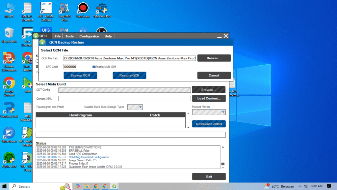
Task: Open notification center icon in system tray
Action: click(329, 186)
